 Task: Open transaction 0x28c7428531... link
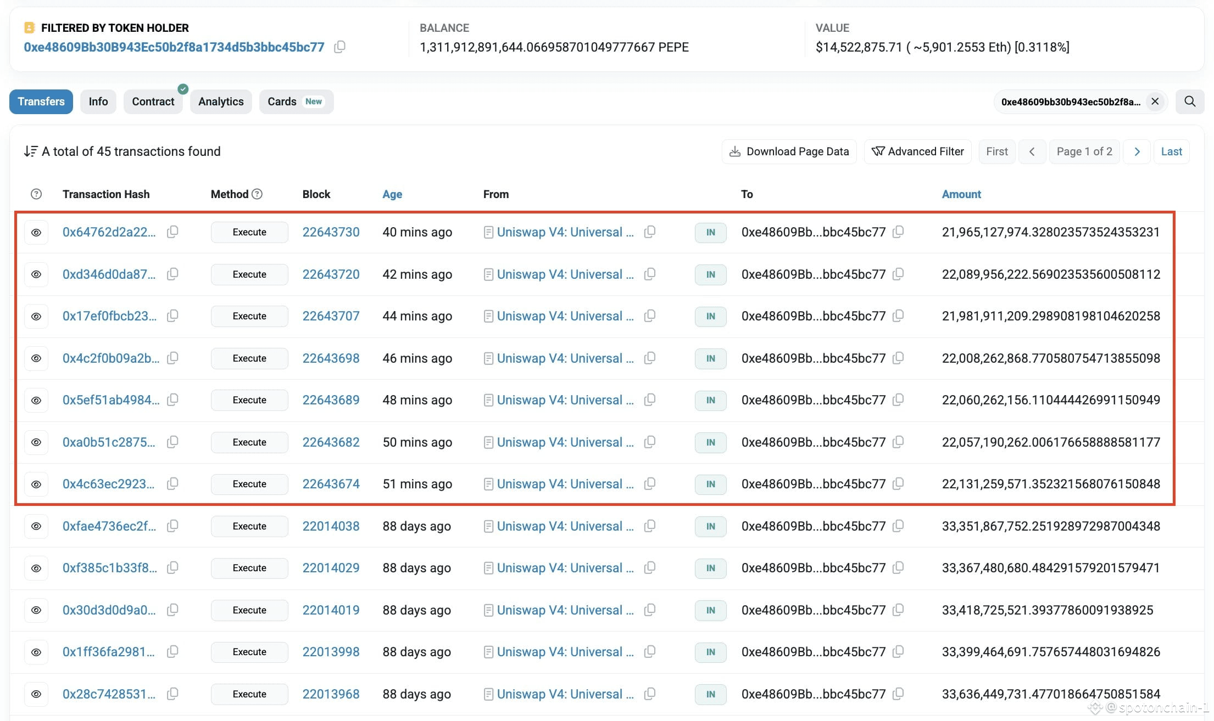[x=109, y=694]
